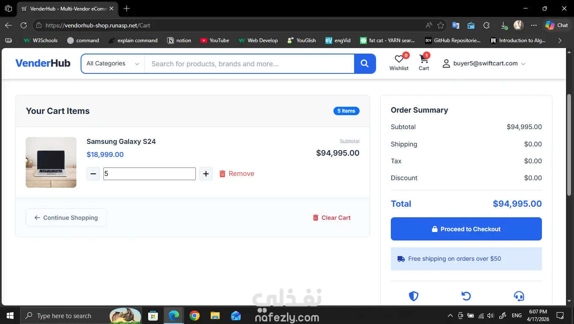This screenshot has height=324, width=574.
Task: Open the Settings and more ellipsis menu
Action: coord(534,25)
